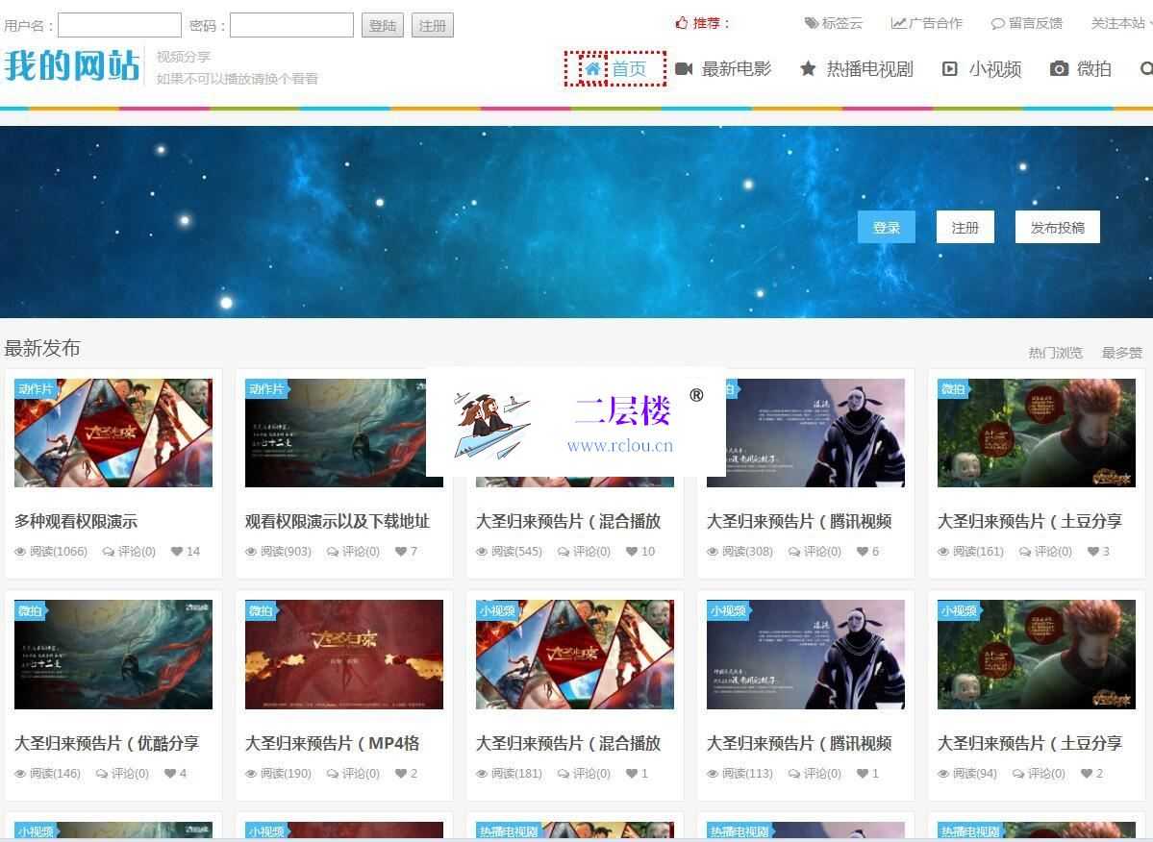Click the heart icon on 多种观看权限演示 card
The image size is (1153, 842).
tap(177, 551)
